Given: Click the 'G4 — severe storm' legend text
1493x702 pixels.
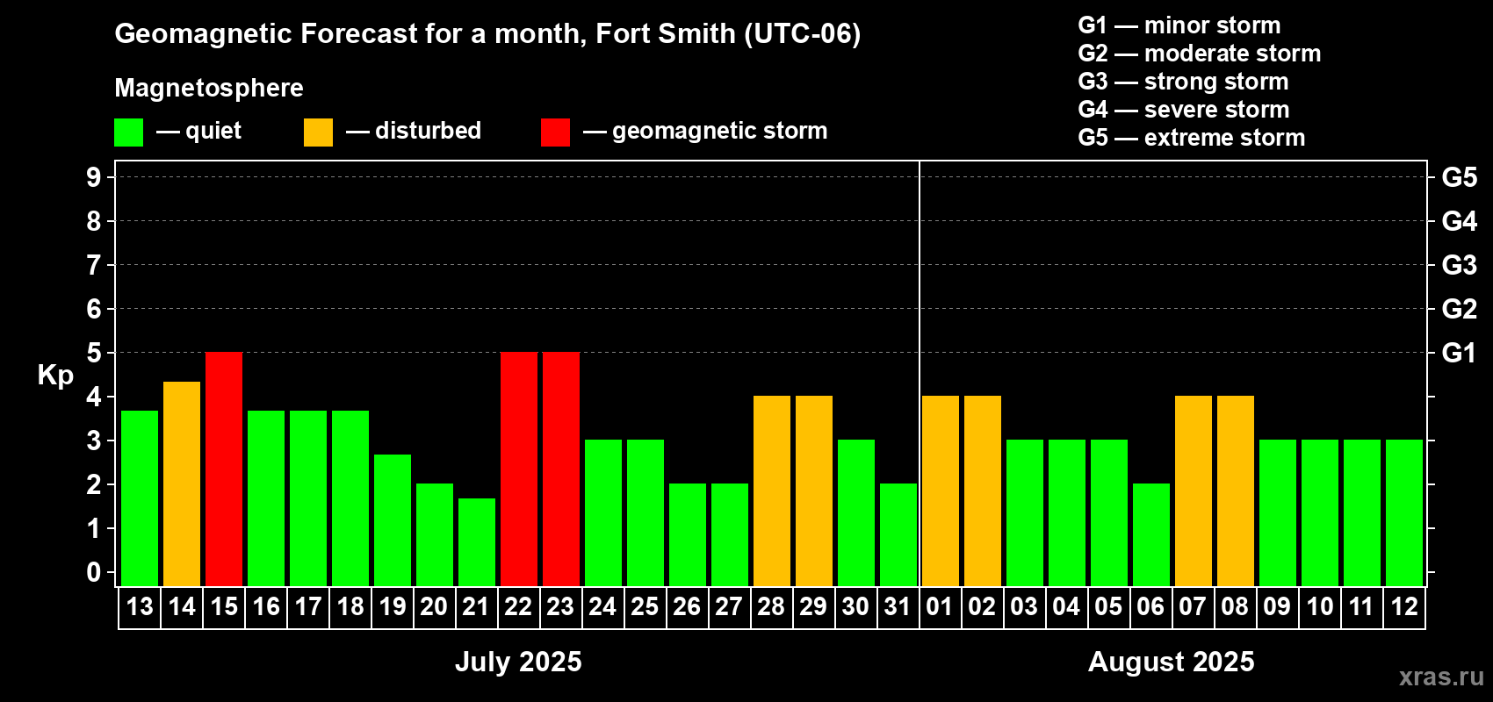Looking at the screenshot, I should pyautogui.click(x=1184, y=110).
